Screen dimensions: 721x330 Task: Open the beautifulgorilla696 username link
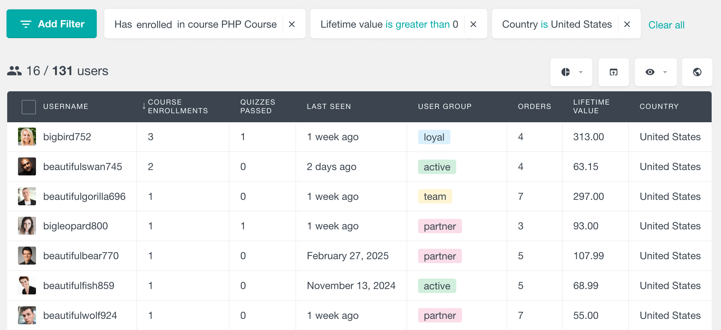[84, 196]
